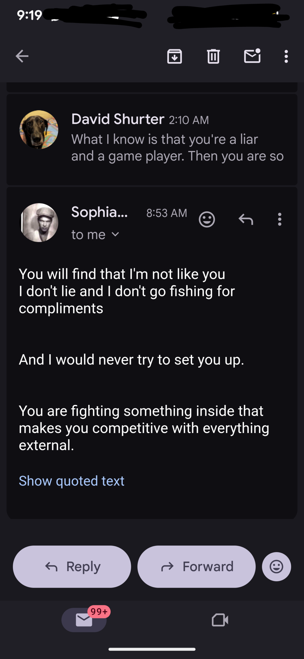Delete the conversation with trash icon
This screenshot has width=304, height=659.
[x=213, y=56]
